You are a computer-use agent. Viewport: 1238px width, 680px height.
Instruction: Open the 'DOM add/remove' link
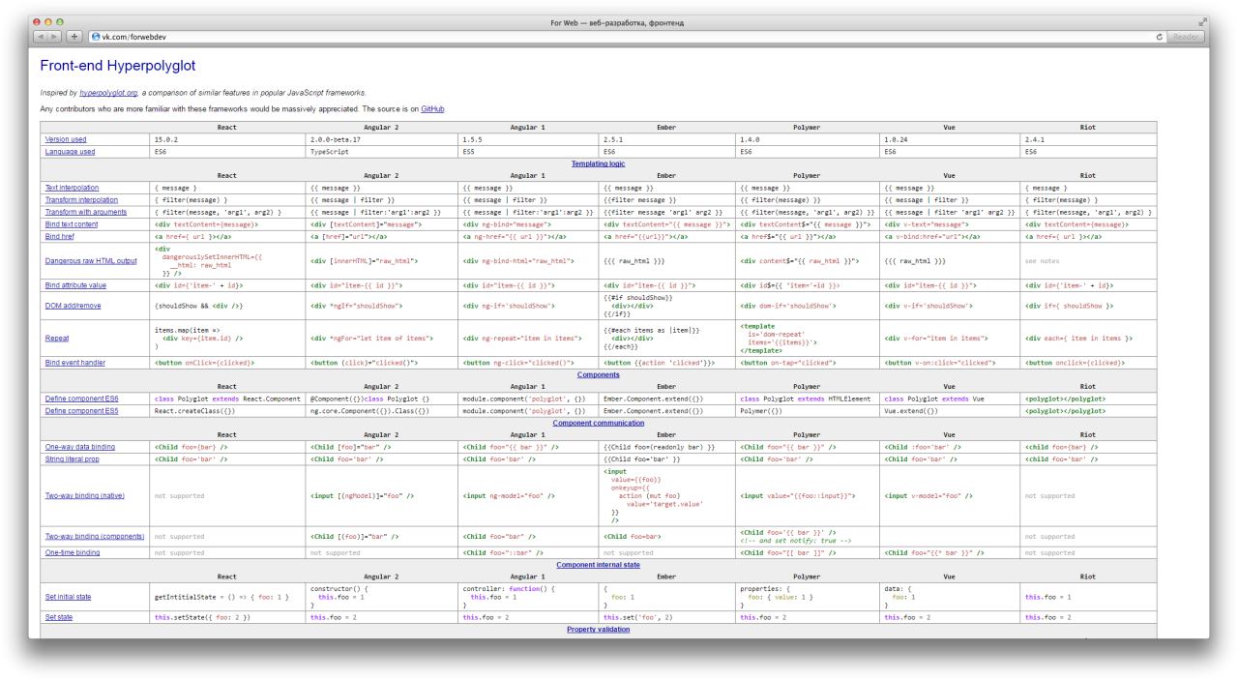click(73, 305)
